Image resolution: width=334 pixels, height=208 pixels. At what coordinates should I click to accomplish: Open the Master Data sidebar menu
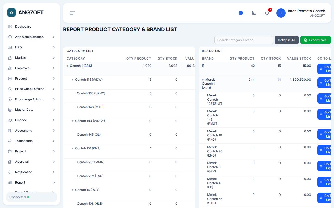point(32,110)
